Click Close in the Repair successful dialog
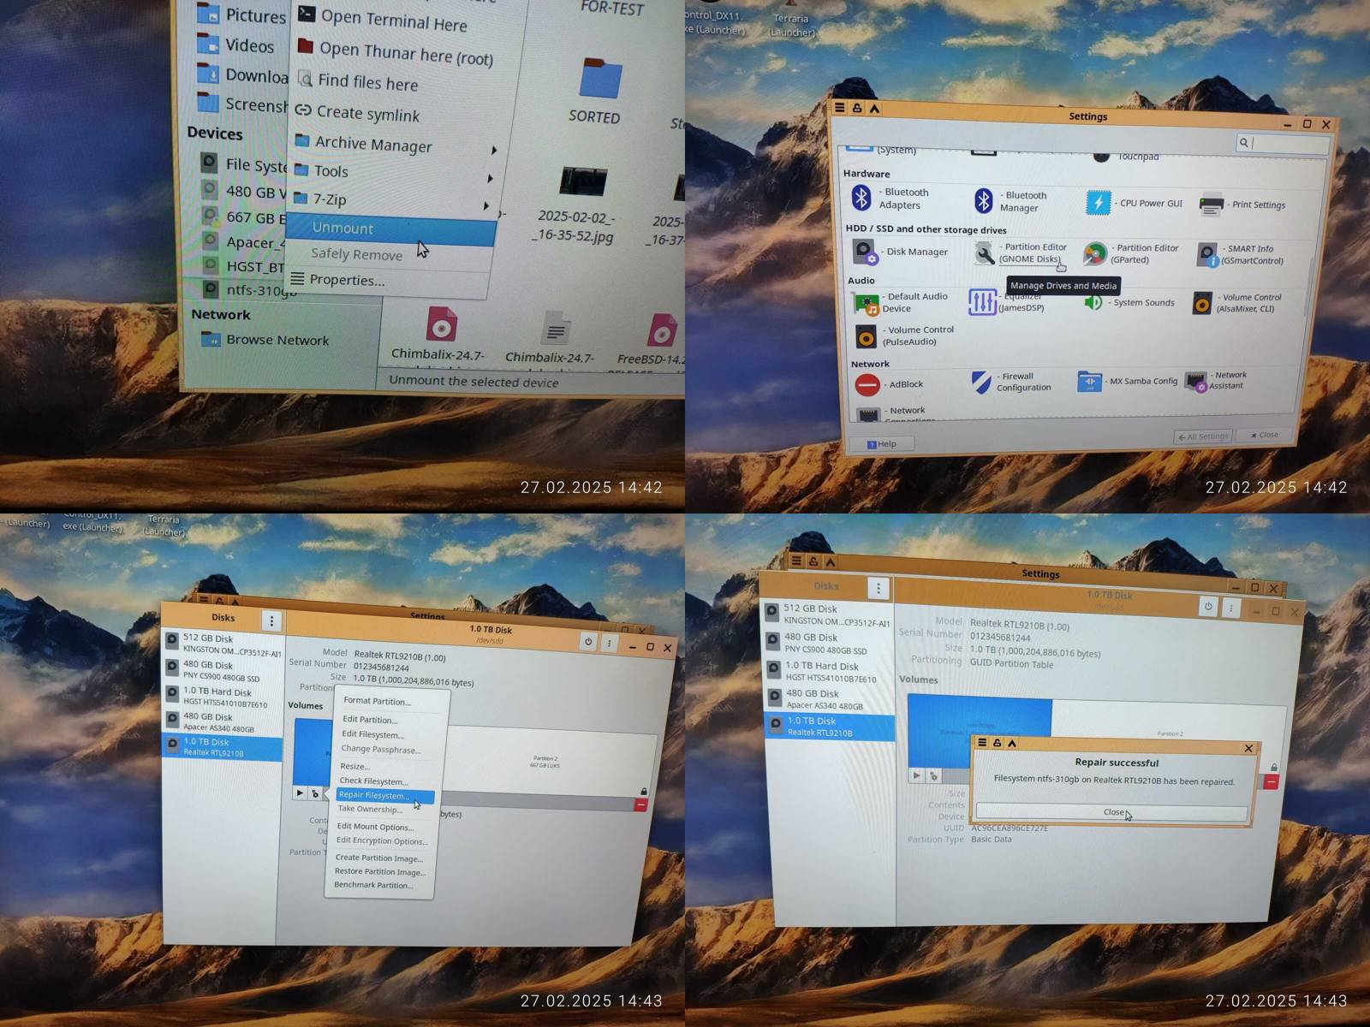The width and height of the screenshot is (1370, 1027). (x=1112, y=812)
